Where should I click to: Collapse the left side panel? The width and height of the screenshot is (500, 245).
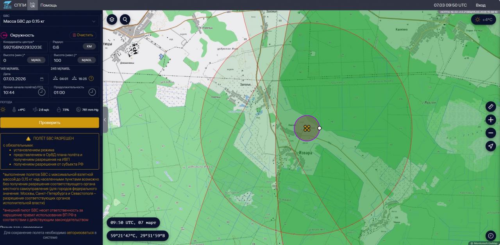(x=105, y=120)
